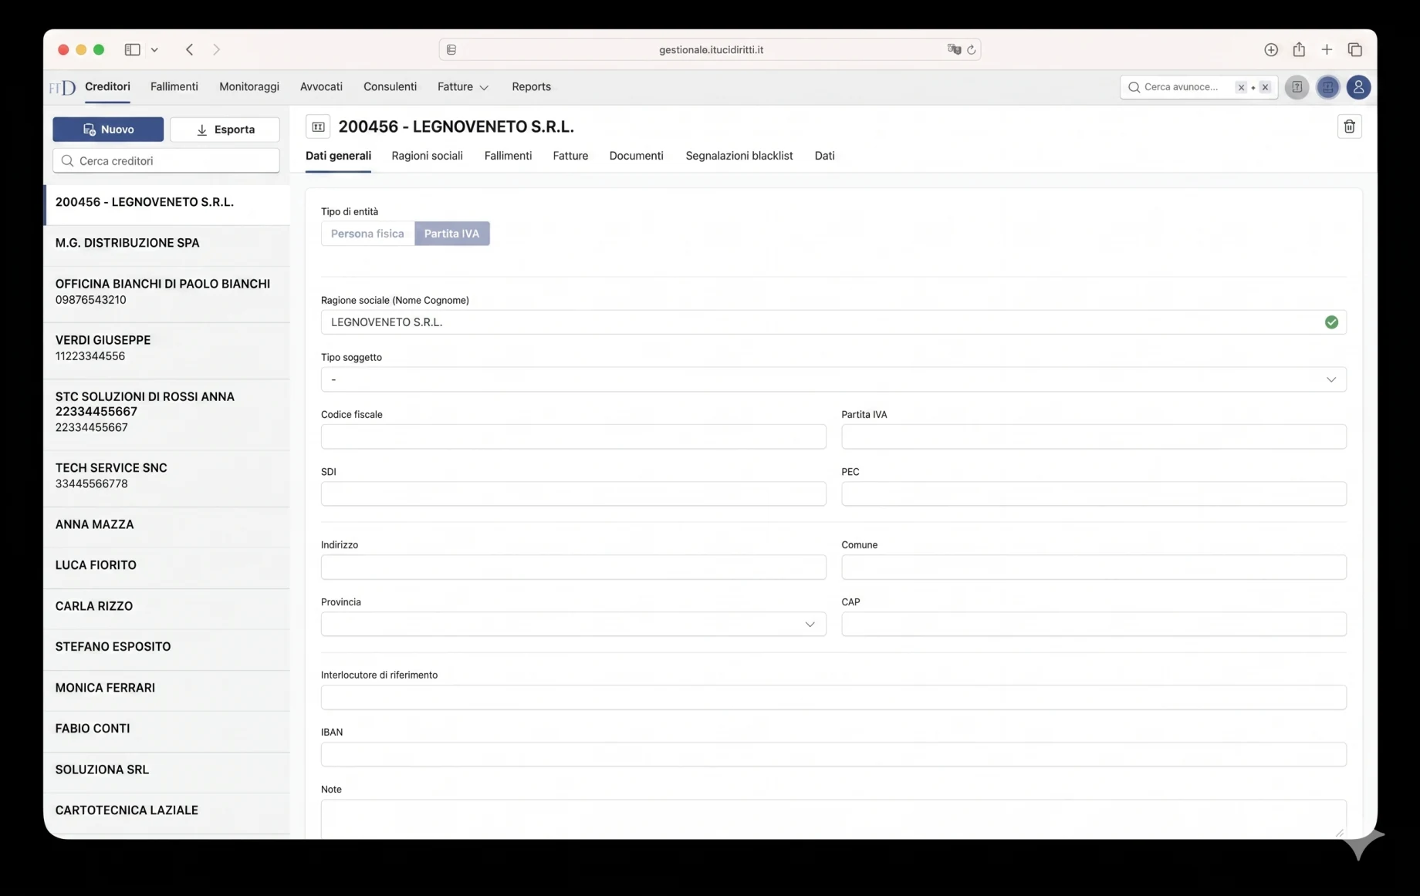The image size is (1420, 896).
Task: Go back with the browser back arrow
Action: point(189,49)
